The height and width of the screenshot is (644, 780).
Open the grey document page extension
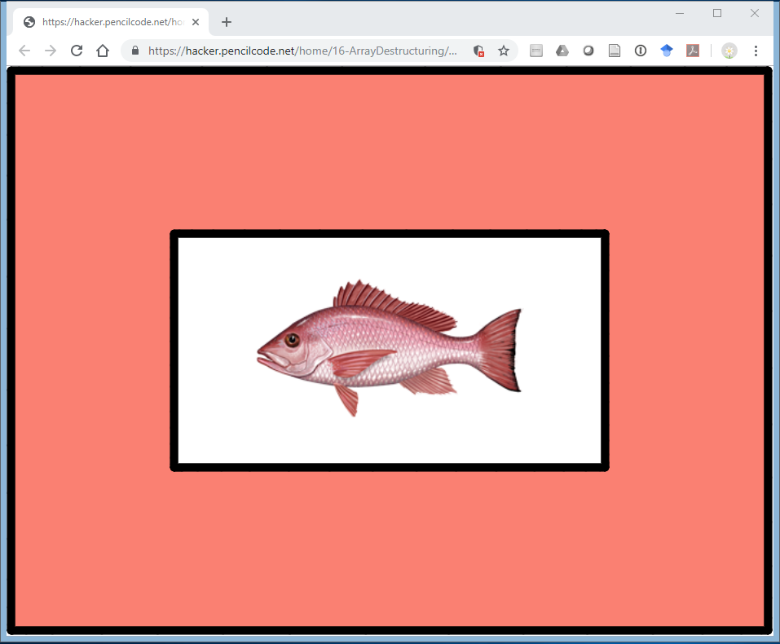tap(615, 51)
